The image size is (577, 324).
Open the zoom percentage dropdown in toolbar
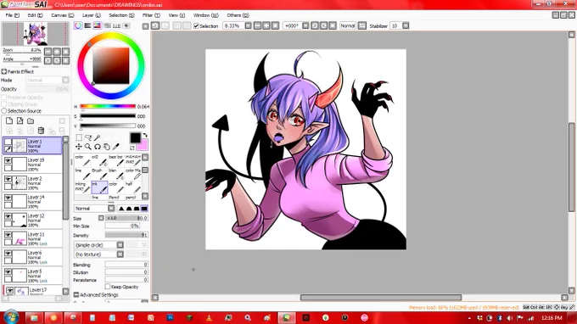[x=248, y=25]
